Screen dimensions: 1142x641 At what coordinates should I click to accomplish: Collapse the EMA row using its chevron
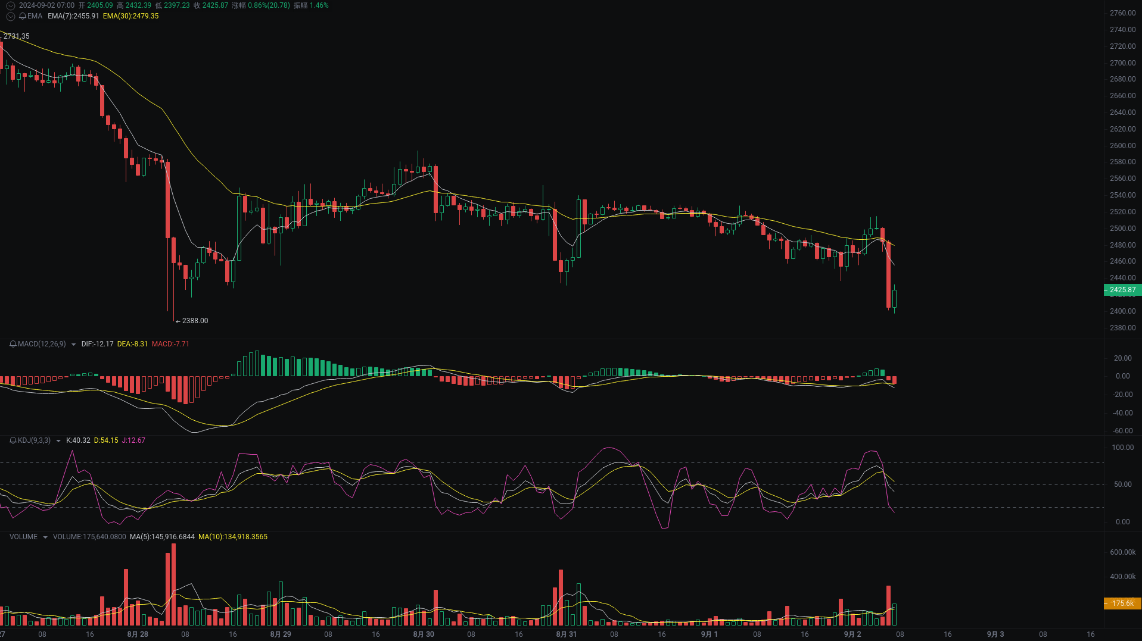pyautogui.click(x=10, y=17)
